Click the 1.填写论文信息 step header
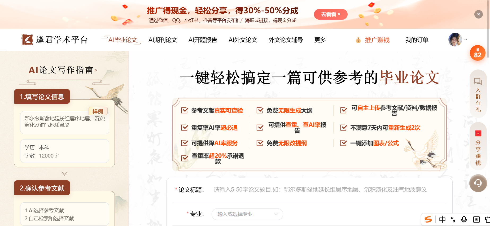490x226 pixels. 42,97
